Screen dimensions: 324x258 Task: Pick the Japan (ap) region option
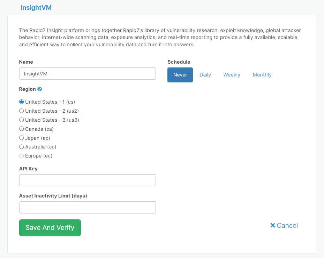(x=21, y=138)
